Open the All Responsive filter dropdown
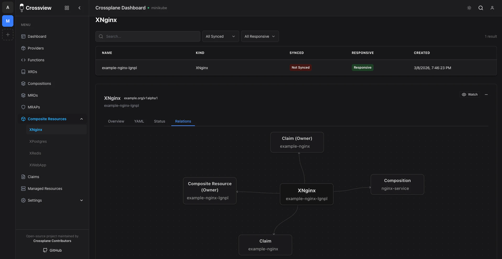The height and width of the screenshot is (259, 502). tap(260, 36)
